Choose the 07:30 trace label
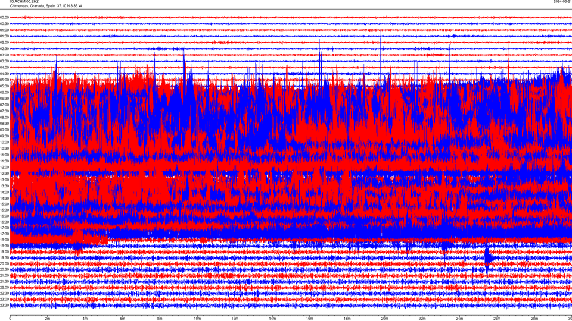Image resolution: width=572 pixels, height=321 pixels. (5, 111)
